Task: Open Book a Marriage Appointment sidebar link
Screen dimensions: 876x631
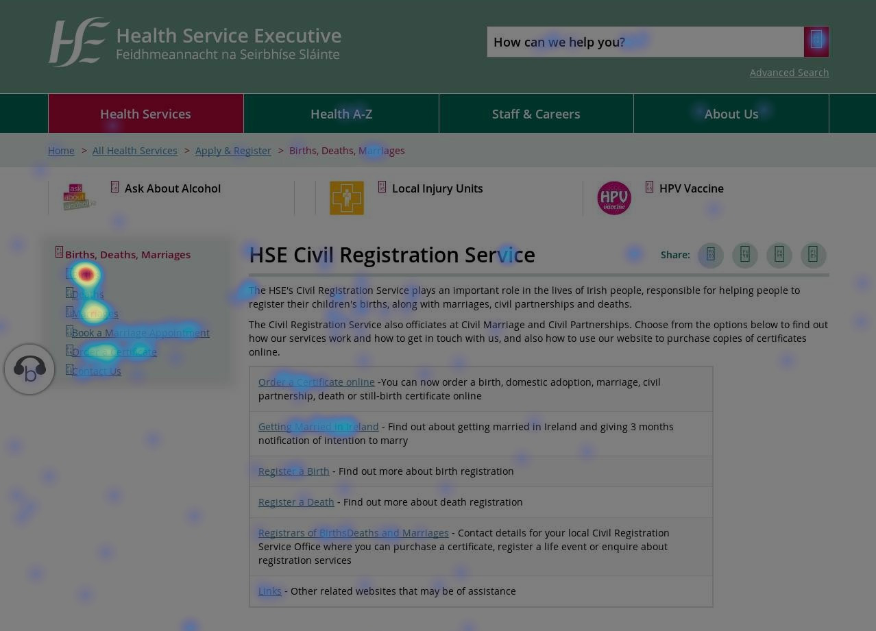Action: pos(141,333)
